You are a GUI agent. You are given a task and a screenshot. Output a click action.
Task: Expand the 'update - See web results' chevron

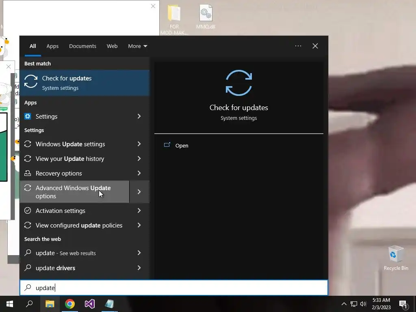(x=139, y=253)
